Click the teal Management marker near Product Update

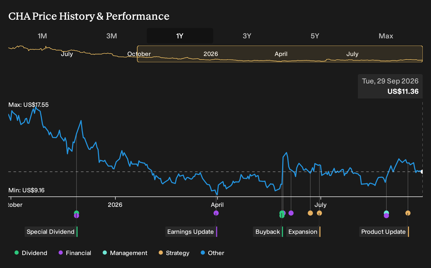click(x=386, y=213)
